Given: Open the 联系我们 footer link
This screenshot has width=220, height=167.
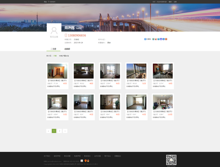Looking at the screenshot, I should [87, 156].
